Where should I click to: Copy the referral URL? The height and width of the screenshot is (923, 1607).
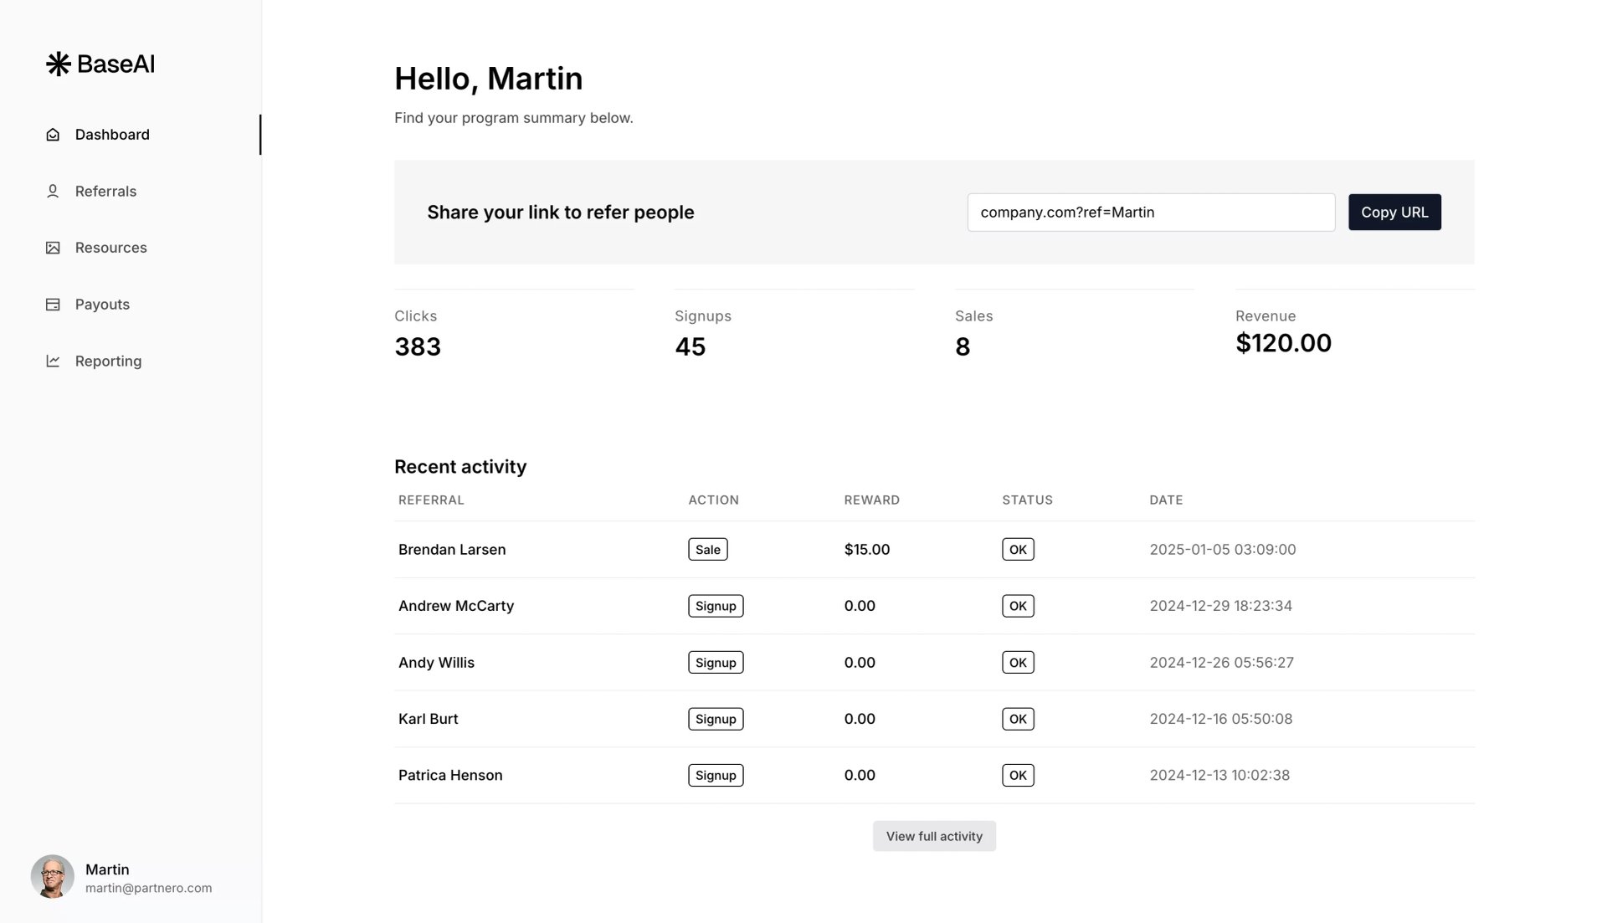[x=1394, y=213]
